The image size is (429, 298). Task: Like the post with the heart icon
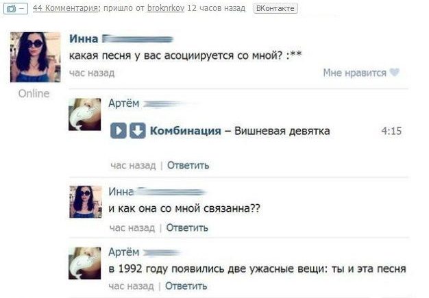(395, 73)
